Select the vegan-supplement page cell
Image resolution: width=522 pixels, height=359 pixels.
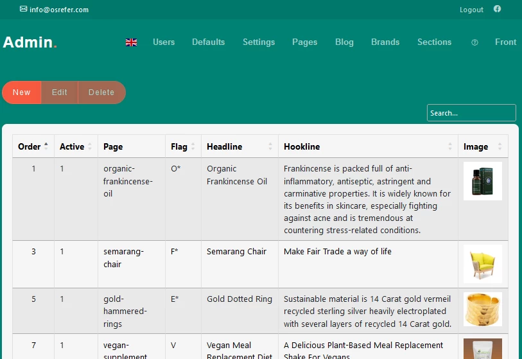tap(132, 347)
